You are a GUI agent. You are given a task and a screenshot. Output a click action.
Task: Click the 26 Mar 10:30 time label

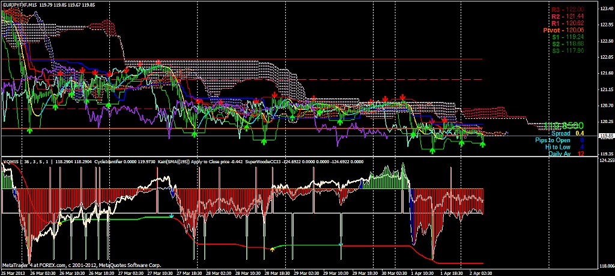[72, 273]
